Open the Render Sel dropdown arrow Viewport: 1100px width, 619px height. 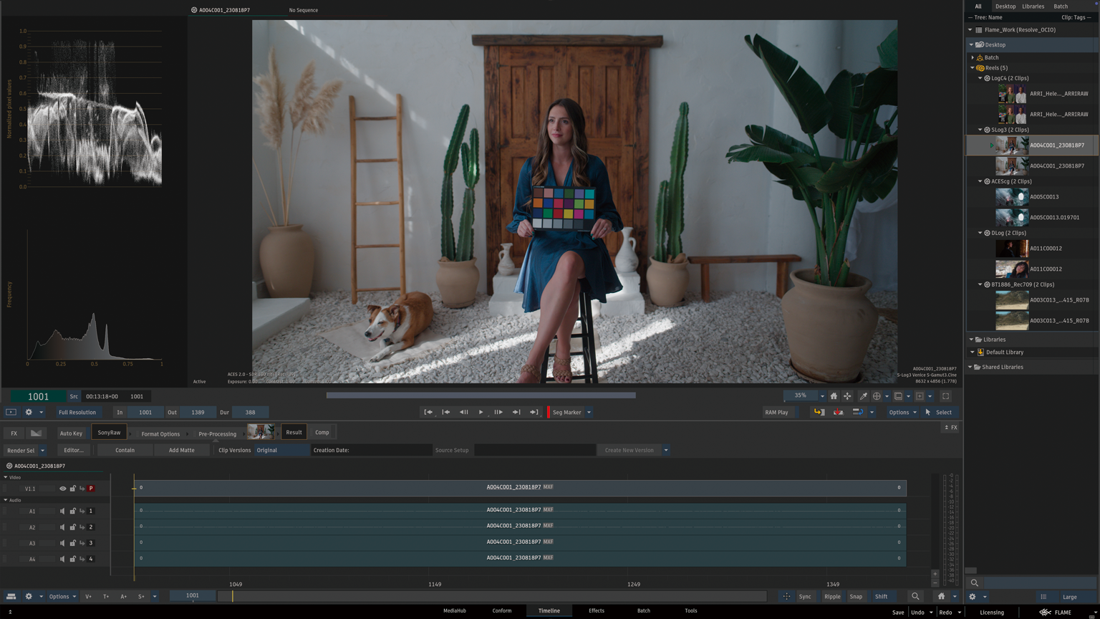tap(42, 451)
